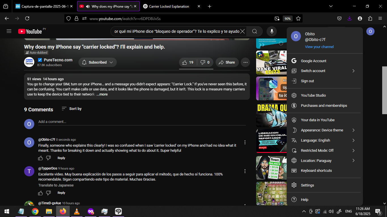The image size is (387, 217).
Task: Open the options menu for @Obito-c7f's comment
Action: point(245,142)
